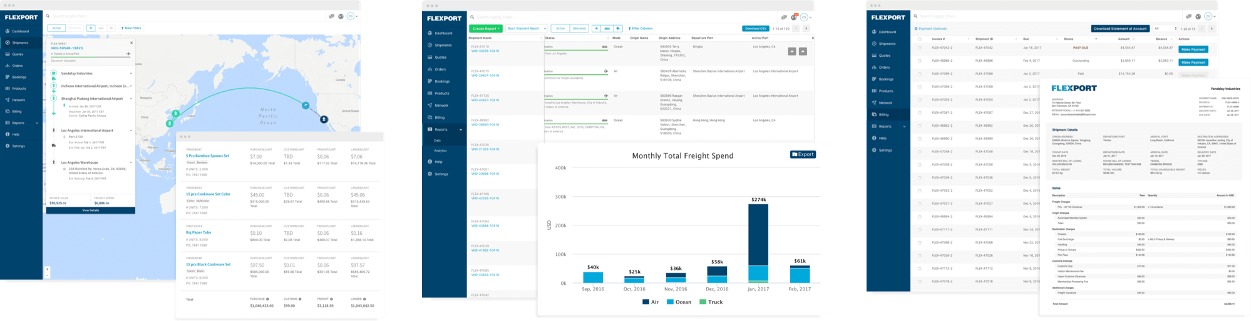This screenshot has width=1251, height=321.
Task: Filter by ocean mode in reports window toolbar
Action: (x=607, y=28)
